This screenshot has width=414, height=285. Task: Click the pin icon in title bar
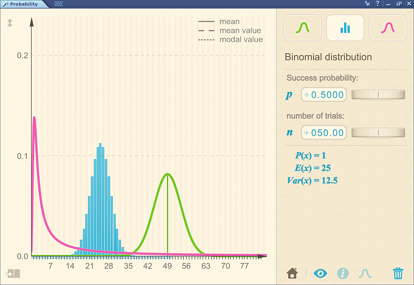(x=367, y=4)
